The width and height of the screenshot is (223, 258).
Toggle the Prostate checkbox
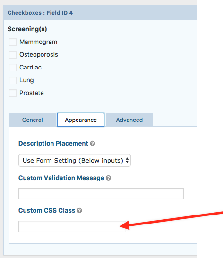point(13,93)
